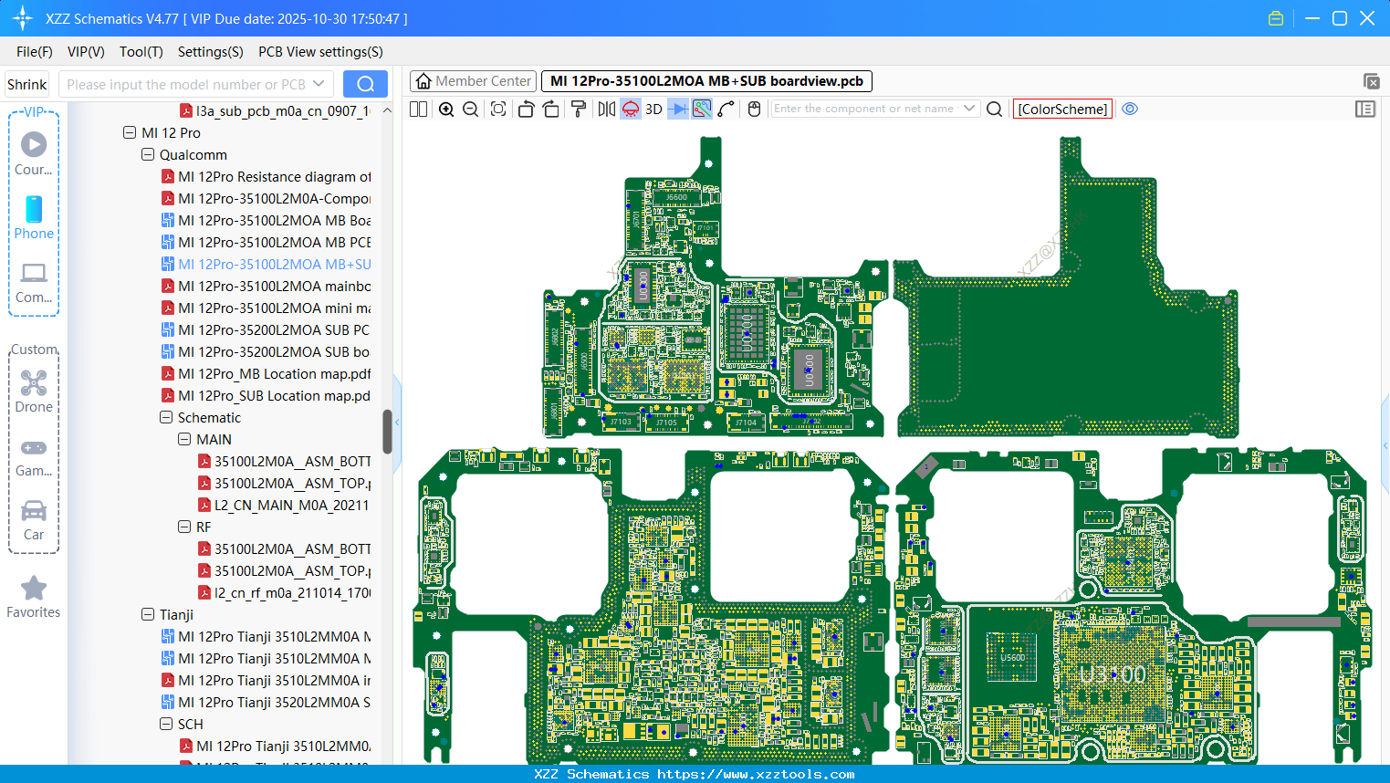
Task: Open the PCB View settings menu
Action: coord(319,52)
